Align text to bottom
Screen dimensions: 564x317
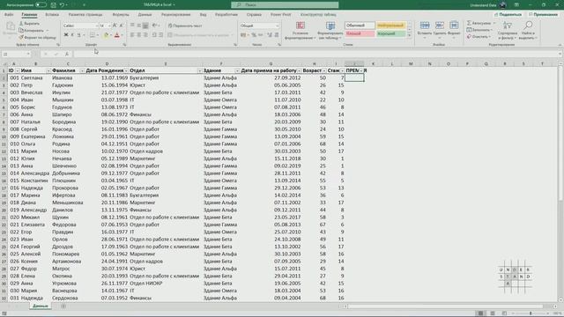point(145,26)
